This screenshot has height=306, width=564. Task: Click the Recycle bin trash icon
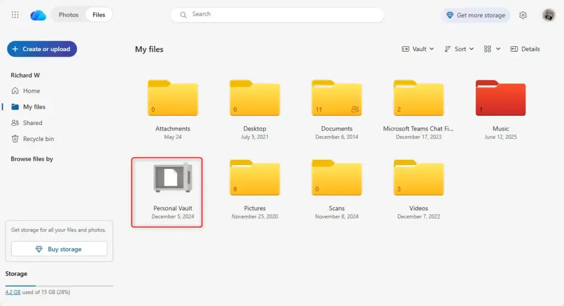click(x=15, y=139)
